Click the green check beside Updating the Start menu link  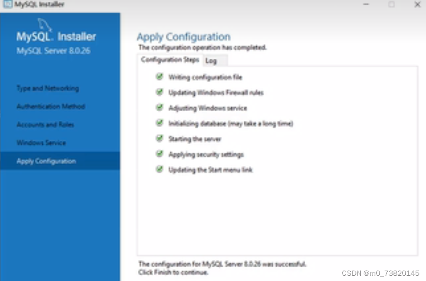(x=159, y=170)
